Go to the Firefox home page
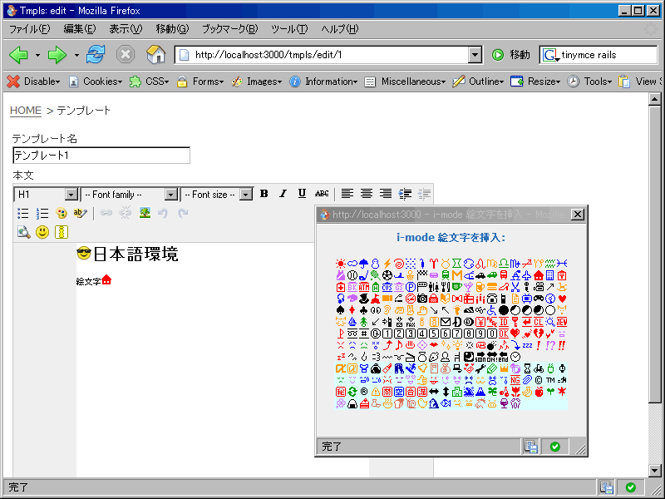Image resolution: width=665 pixels, height=499 pixels. (155, 55)
